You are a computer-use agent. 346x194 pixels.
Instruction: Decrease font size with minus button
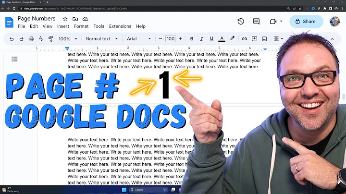coord(161,39)
